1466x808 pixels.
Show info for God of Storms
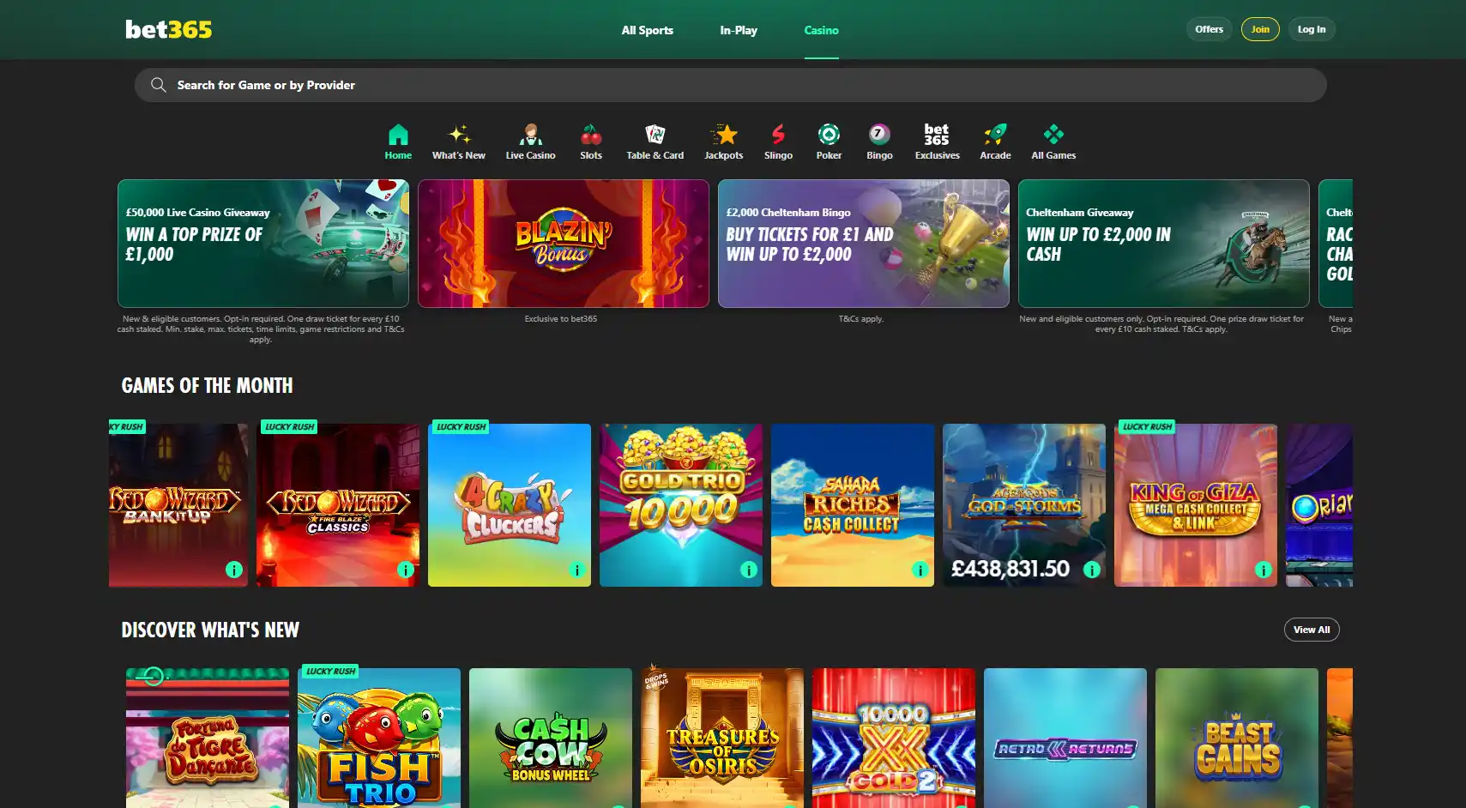coord(1091,570)
